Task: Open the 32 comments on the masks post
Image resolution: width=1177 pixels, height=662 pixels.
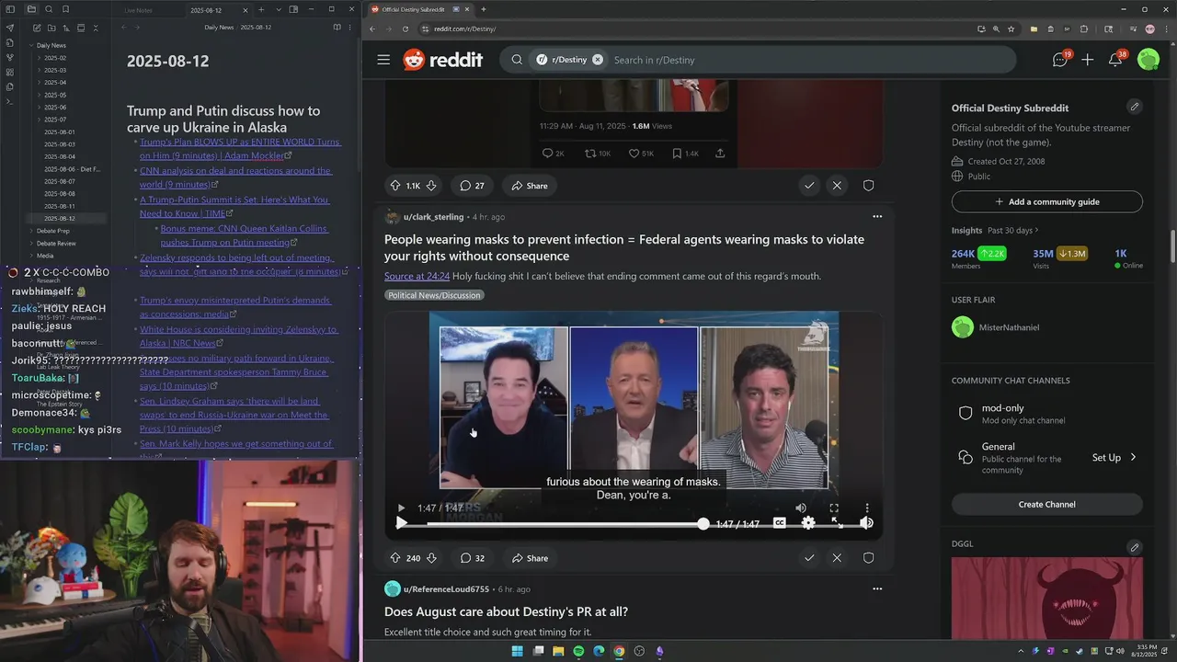Action: 473,558
